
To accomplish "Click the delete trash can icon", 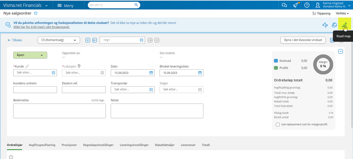I will point(11,157).
